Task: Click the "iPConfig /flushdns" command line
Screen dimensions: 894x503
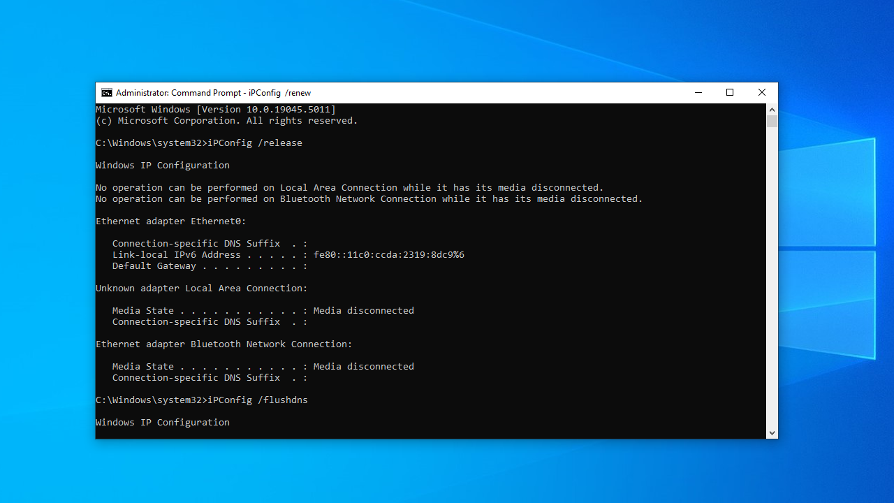Action: pos(202,400)
